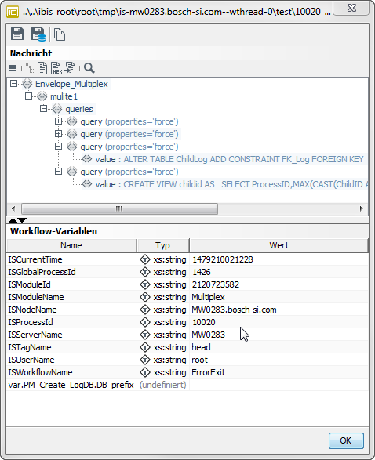
Task: Switch to the plain text document view
Action: [42, 68]
